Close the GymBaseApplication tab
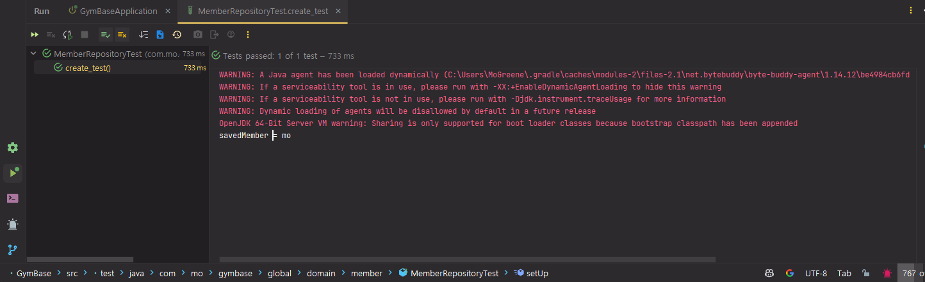This screenshot has width=925, height=282. point(168,11)
